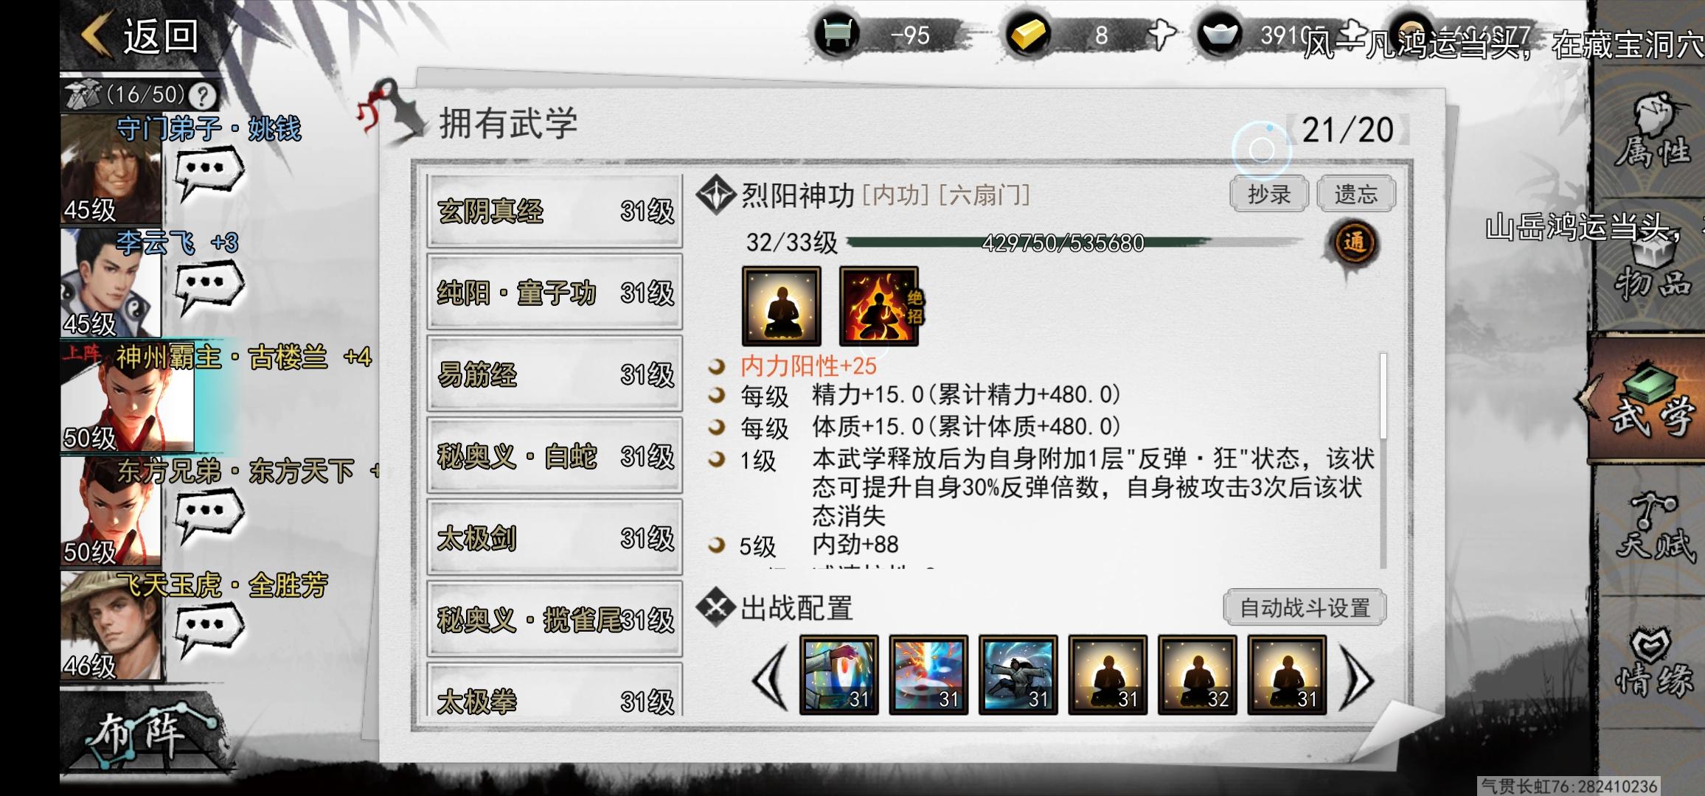Image resolution: width=1705 pixels, height=796 pixels.
Task: Tap the 返回 back arrow
Action: (x=140, y=35)
